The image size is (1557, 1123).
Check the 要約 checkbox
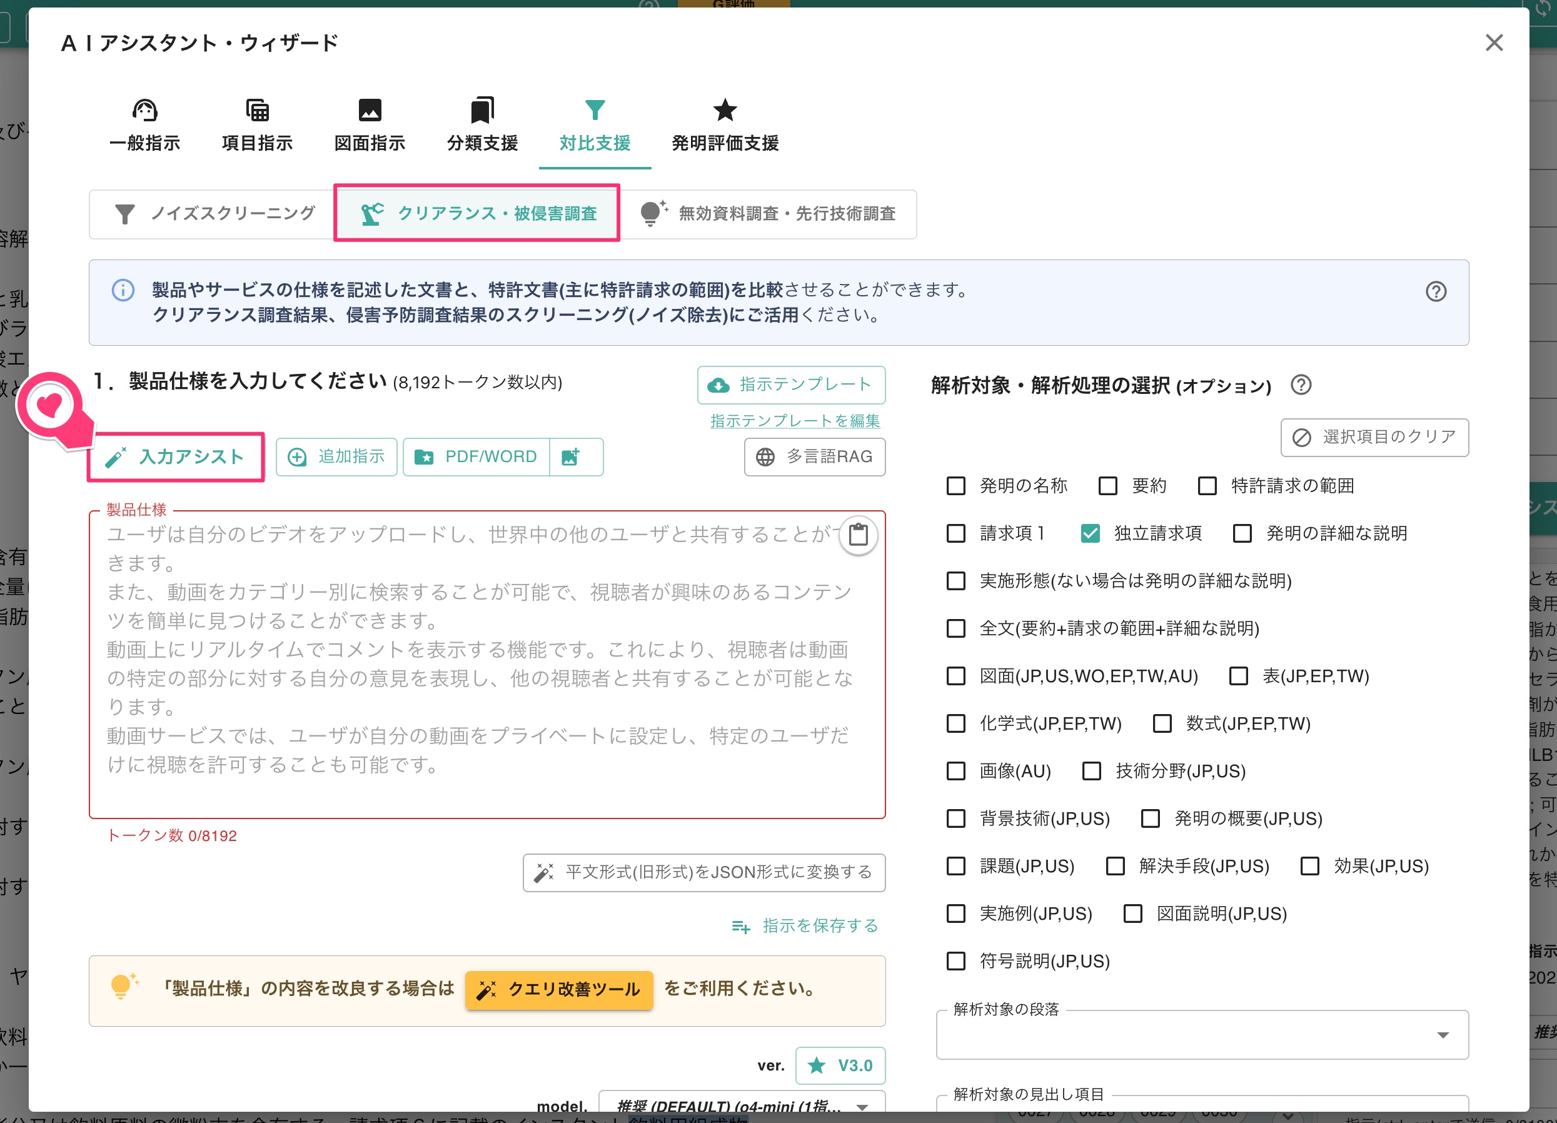tap(1107, 486)
